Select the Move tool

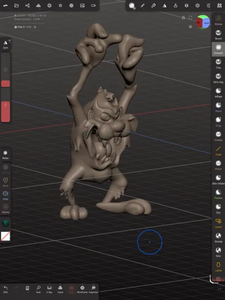(x=218, y=107)
